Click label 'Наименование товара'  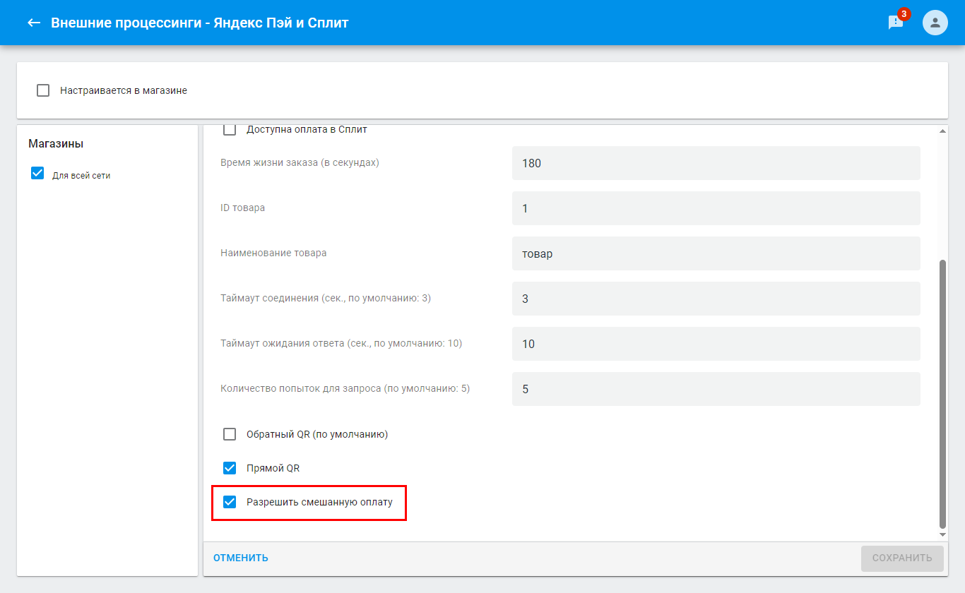273,253
